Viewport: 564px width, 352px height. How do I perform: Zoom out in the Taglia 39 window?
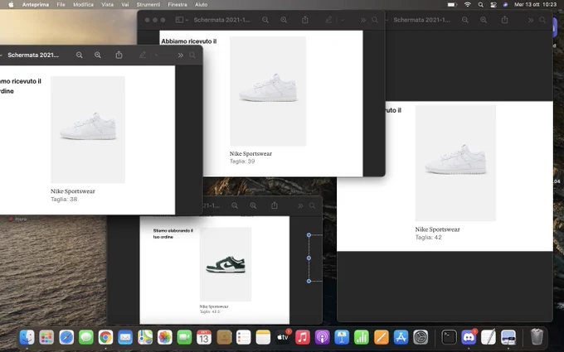pos(265,20)
